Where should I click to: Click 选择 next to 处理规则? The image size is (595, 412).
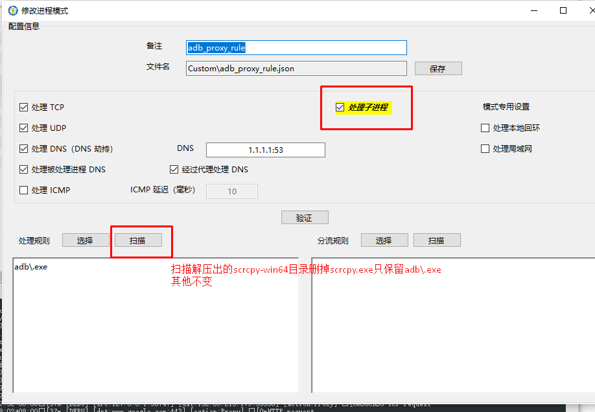(x=85, y=240)
